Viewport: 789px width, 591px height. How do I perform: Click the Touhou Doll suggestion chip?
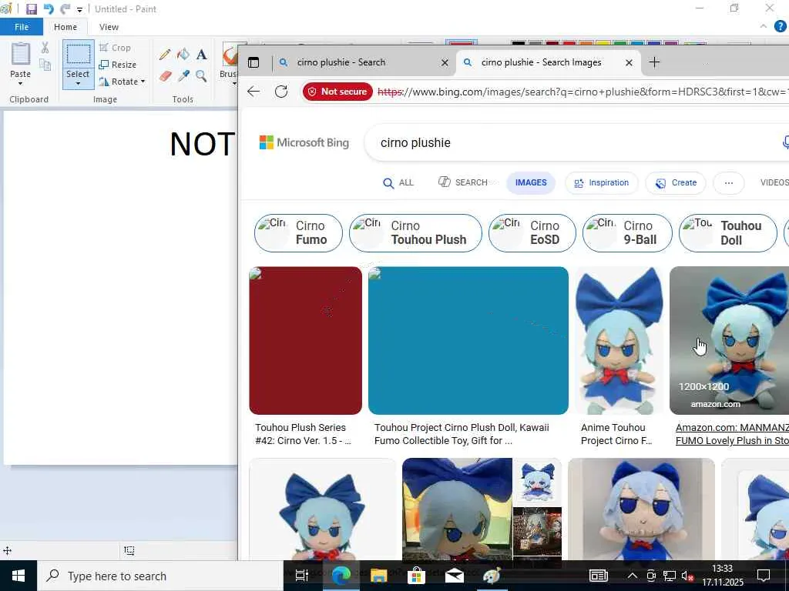coord(728,232)
